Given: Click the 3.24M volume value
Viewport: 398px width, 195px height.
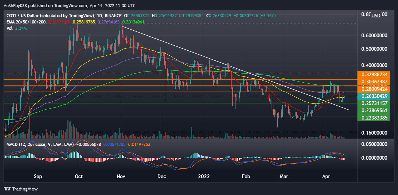Looking at the screenshot, I should click(20, 28).
